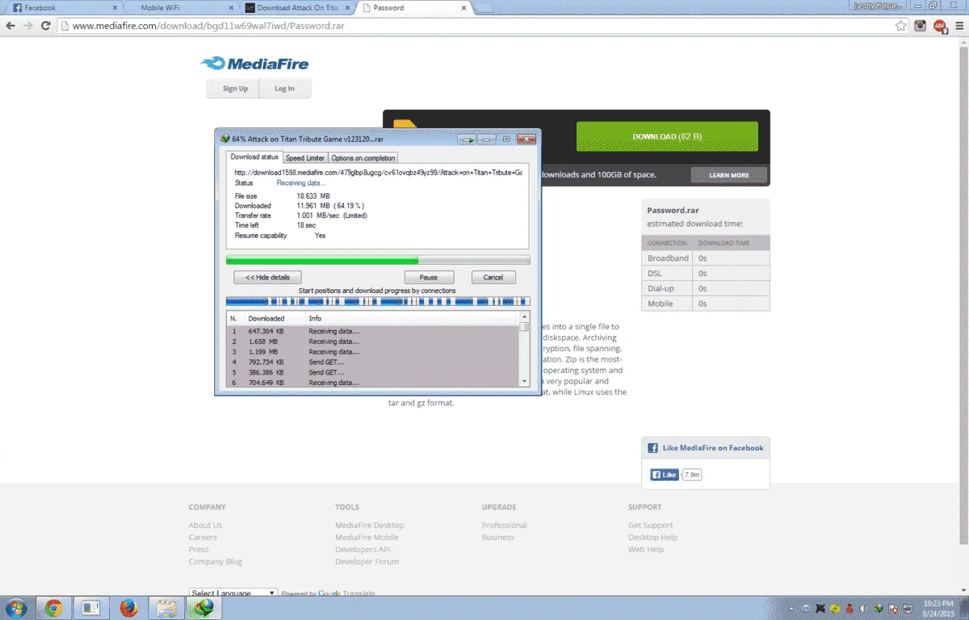The height and width of the screenshot is (620, 969).
Task: Click the Facebook icon in Like MediaFire box
Action: [653, 448]
